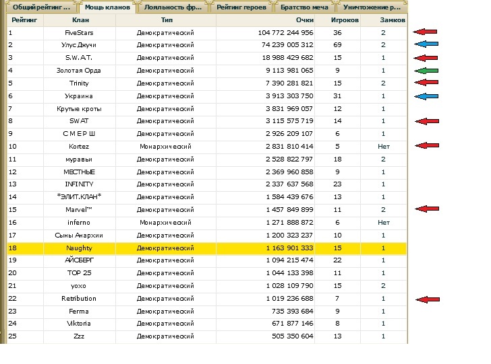Click the blue arrow beside Украина row
This screenshot has width=491, height=364.
point(425,96)
